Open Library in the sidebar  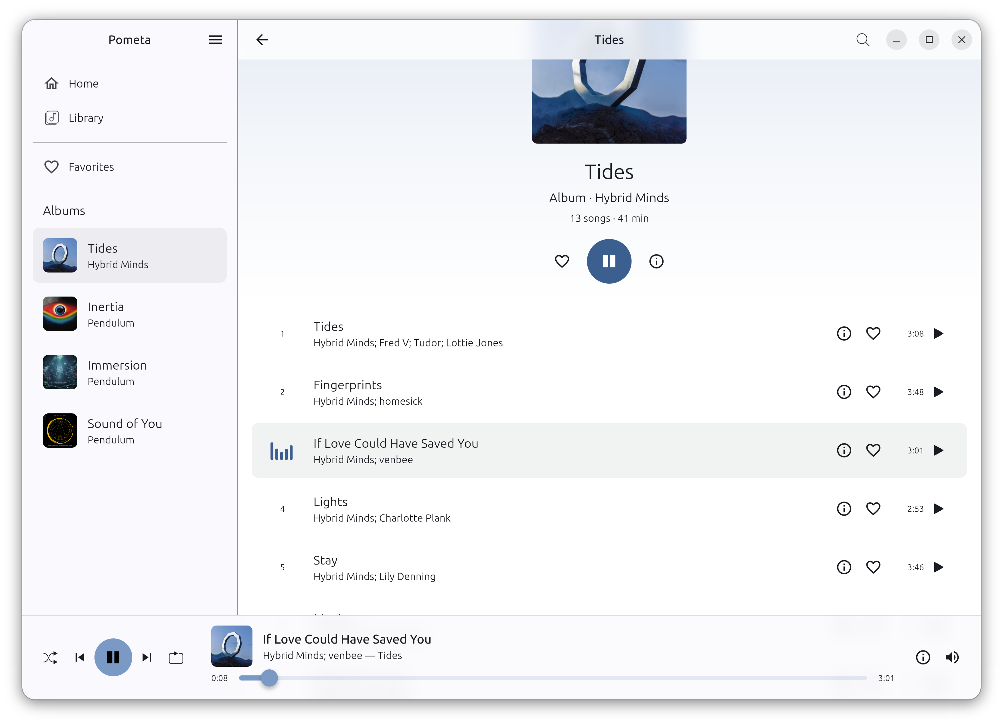click(130, 118)
